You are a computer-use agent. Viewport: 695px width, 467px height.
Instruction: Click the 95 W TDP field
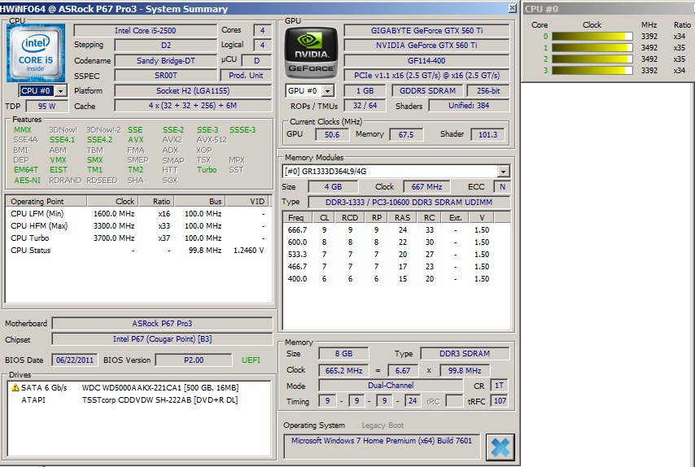click(47, 107)
